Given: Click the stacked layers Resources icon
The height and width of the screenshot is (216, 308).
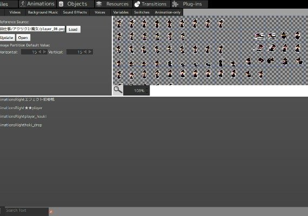Looking at the screenshot, I should click(99, 4).
